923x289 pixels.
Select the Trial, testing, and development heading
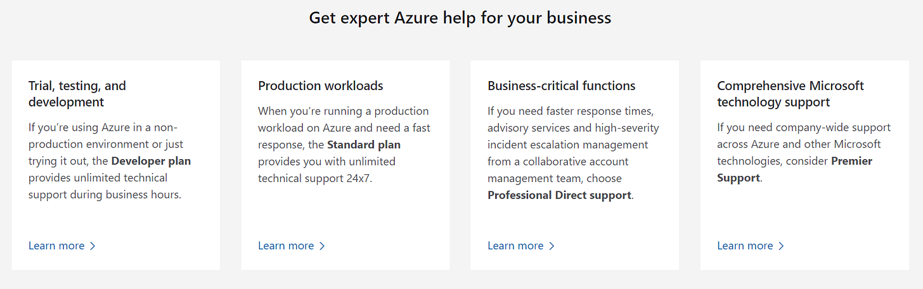pyautogui.click(x=77, y=94)
